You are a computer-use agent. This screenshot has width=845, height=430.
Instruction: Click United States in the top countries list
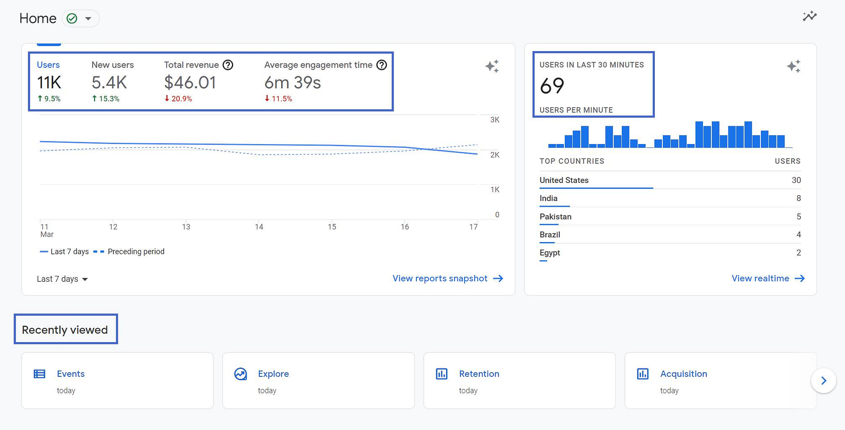tap(564, 180)
